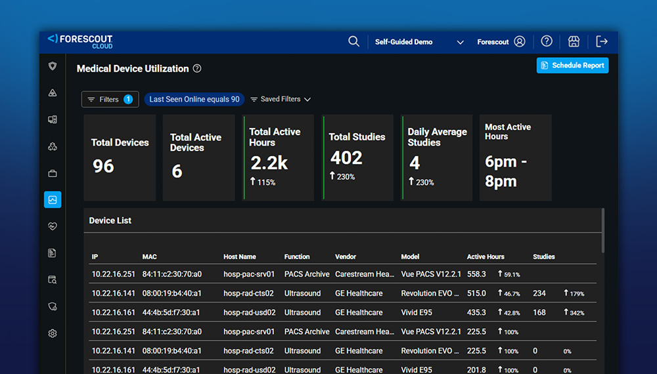Open the settings gear in the sidebar
This screenshot has height=374, width=657.
click(53, 333)
